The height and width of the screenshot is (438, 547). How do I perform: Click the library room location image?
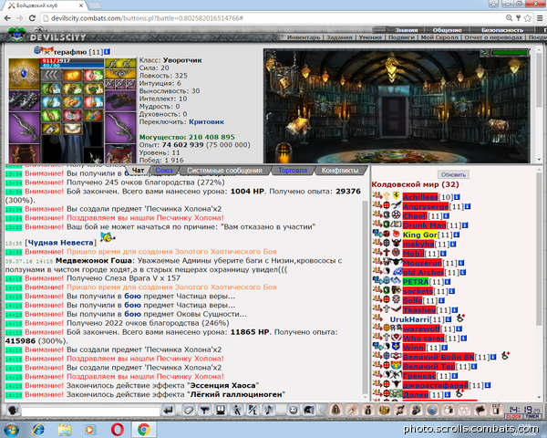click(397, 106)
